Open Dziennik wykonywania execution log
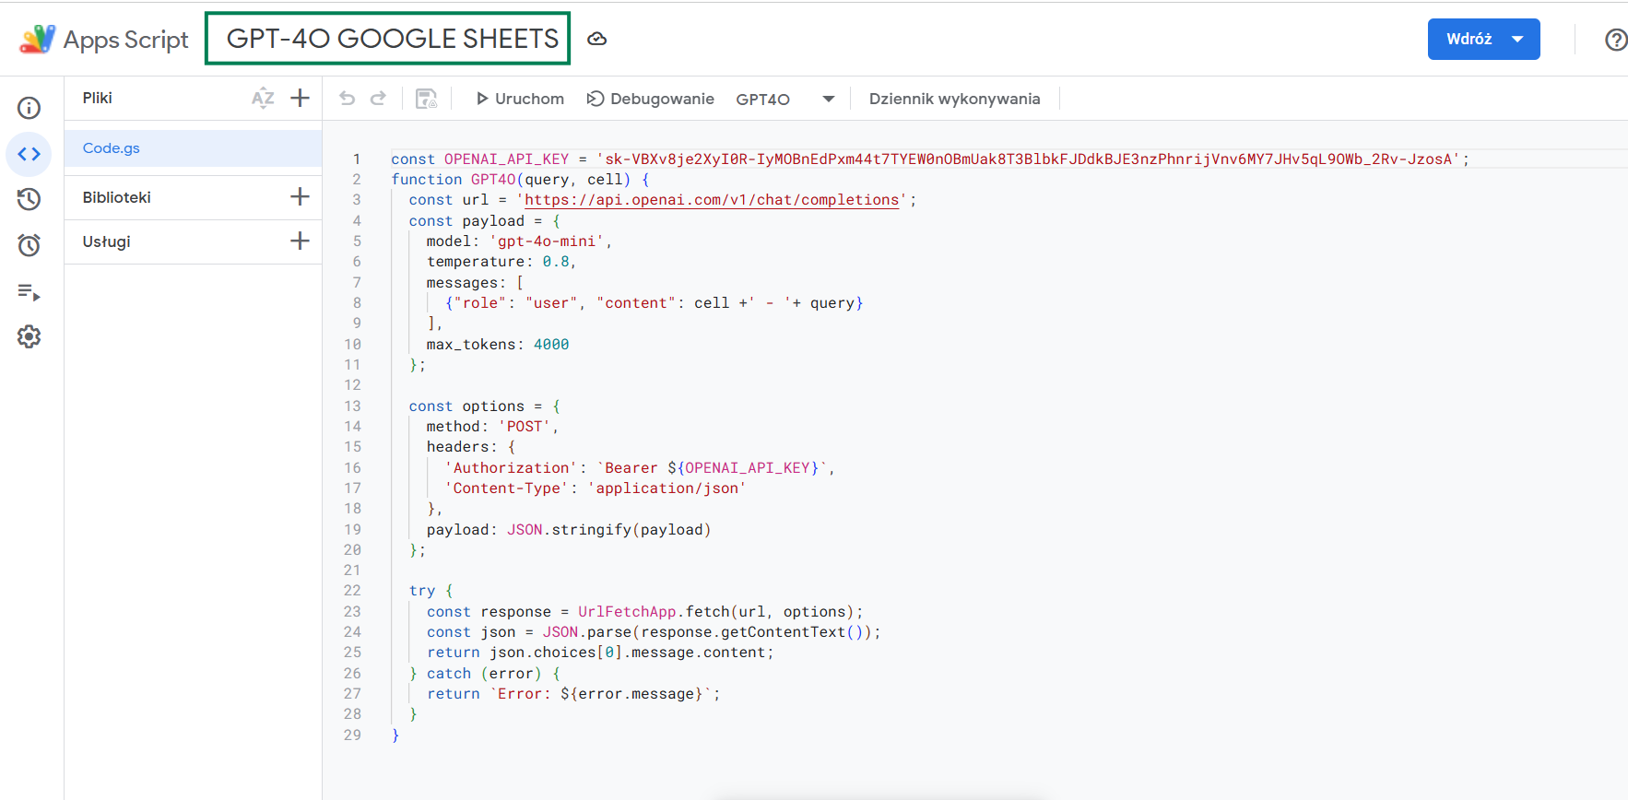This screenshot has height=800, width=1628. 954,99
